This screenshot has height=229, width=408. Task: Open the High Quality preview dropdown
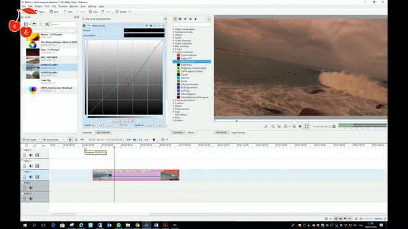(x=31, y=140)
